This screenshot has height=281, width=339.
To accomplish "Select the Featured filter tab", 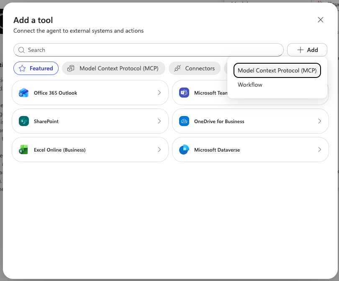I will point(36,68).
